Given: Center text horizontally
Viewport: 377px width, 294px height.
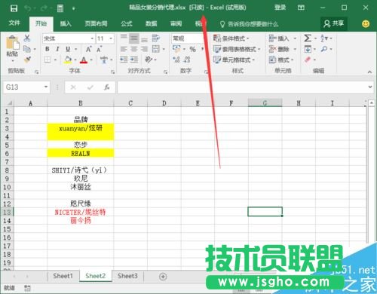Looking at the screenshot, I should click(x=134, y=49).
